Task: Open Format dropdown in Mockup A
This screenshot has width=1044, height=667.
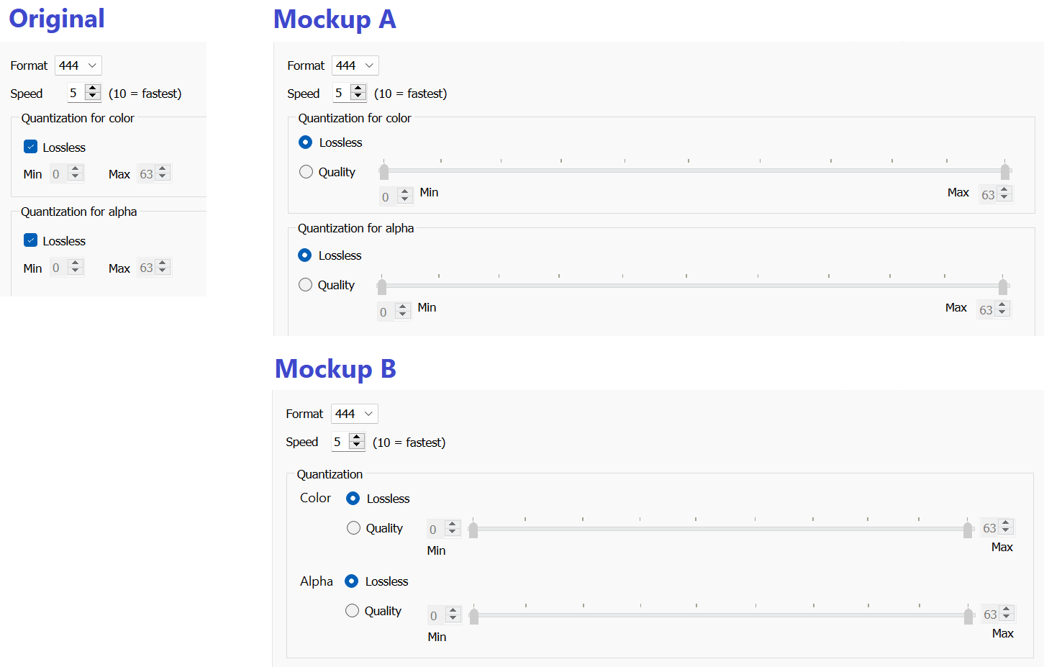Action: [355, 65]
